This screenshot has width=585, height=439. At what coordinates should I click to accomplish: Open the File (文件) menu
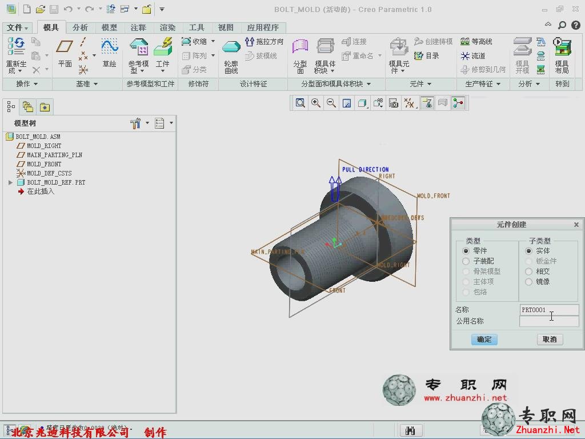point(18,27)
